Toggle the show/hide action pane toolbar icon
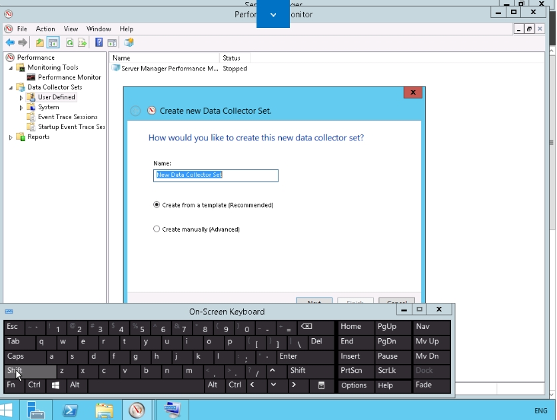Viewport: 557px width, 420px height. [112, 43]
